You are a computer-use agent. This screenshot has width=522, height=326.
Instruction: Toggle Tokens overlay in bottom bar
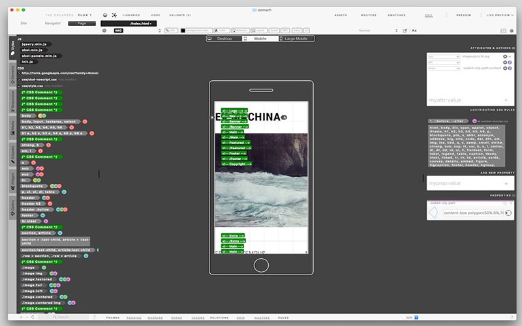click(x=198, y=318)
